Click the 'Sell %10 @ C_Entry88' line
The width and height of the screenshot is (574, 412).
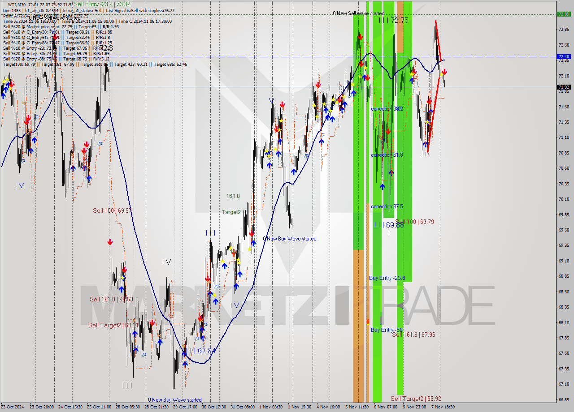(57, 43)
